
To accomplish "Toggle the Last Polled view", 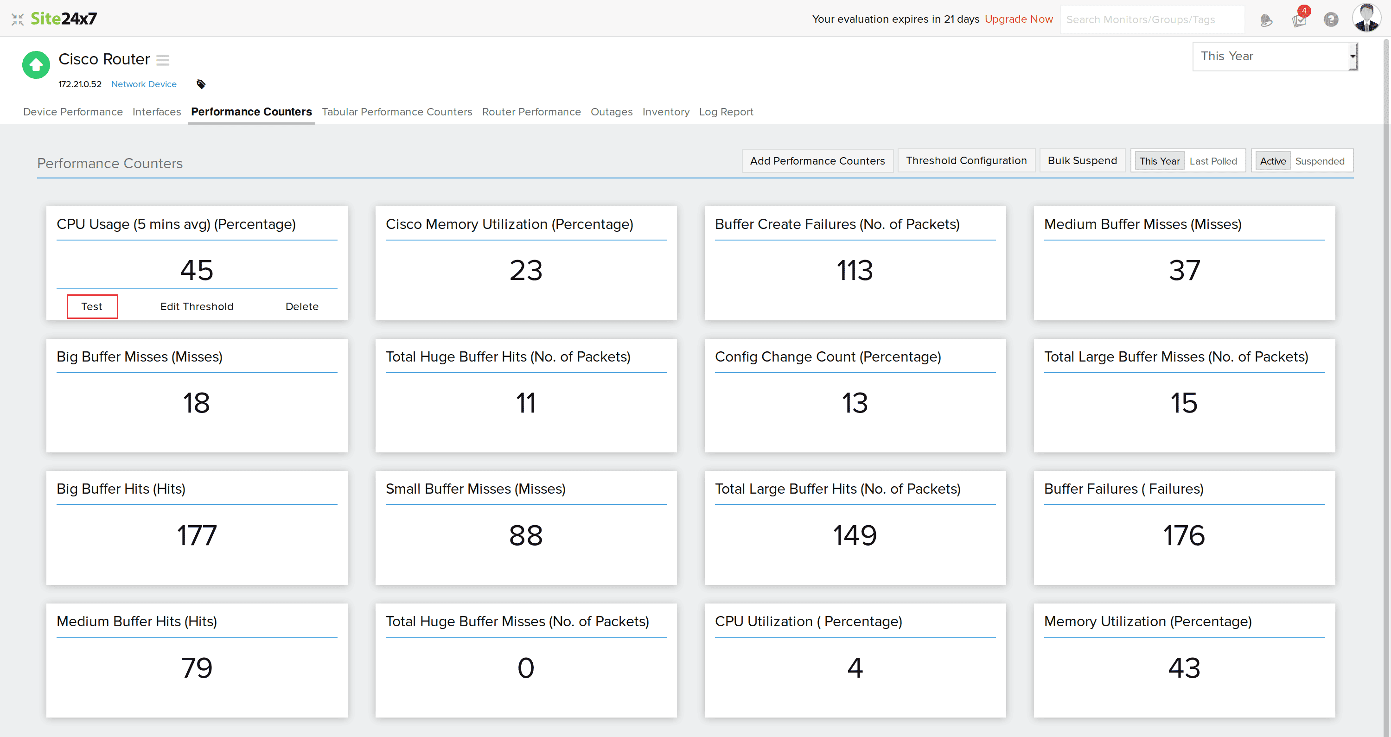I will click(x=1213, y=161).
